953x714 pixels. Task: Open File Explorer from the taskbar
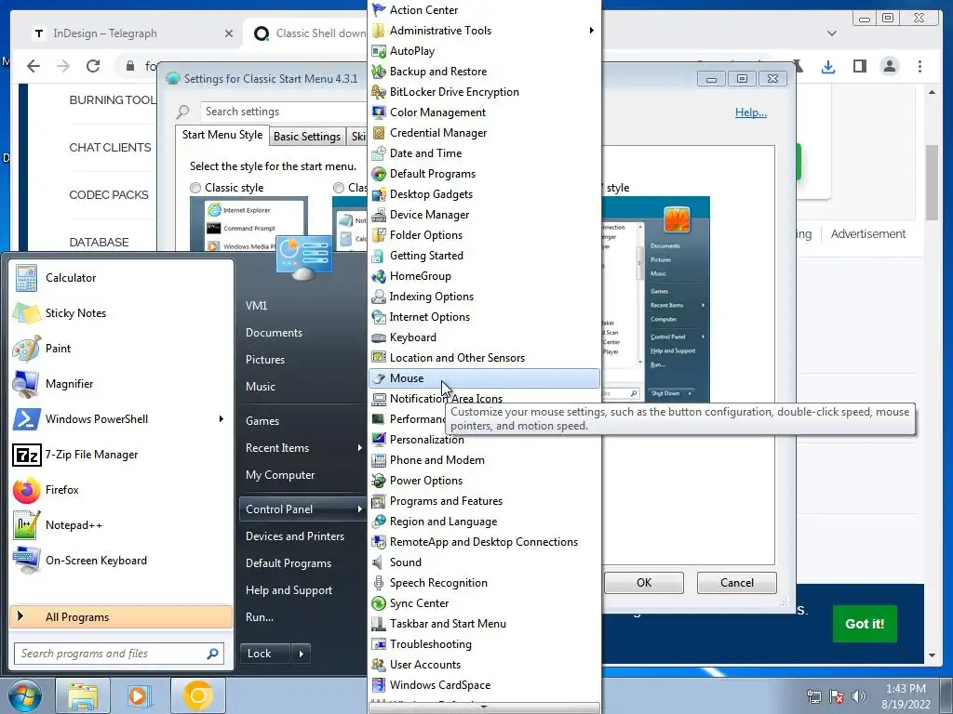pyautogui.click(x=83, y=695)
